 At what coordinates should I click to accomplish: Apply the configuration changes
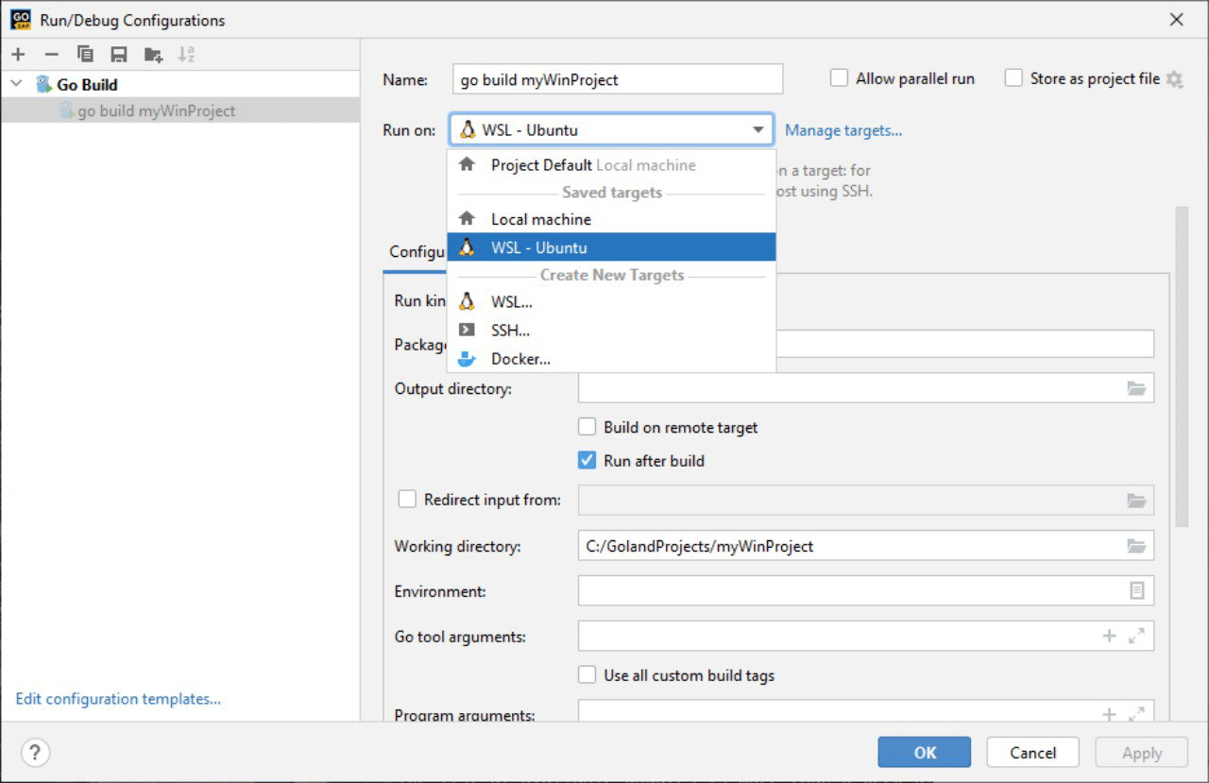pyautogui.click(x=1140, y=752)
